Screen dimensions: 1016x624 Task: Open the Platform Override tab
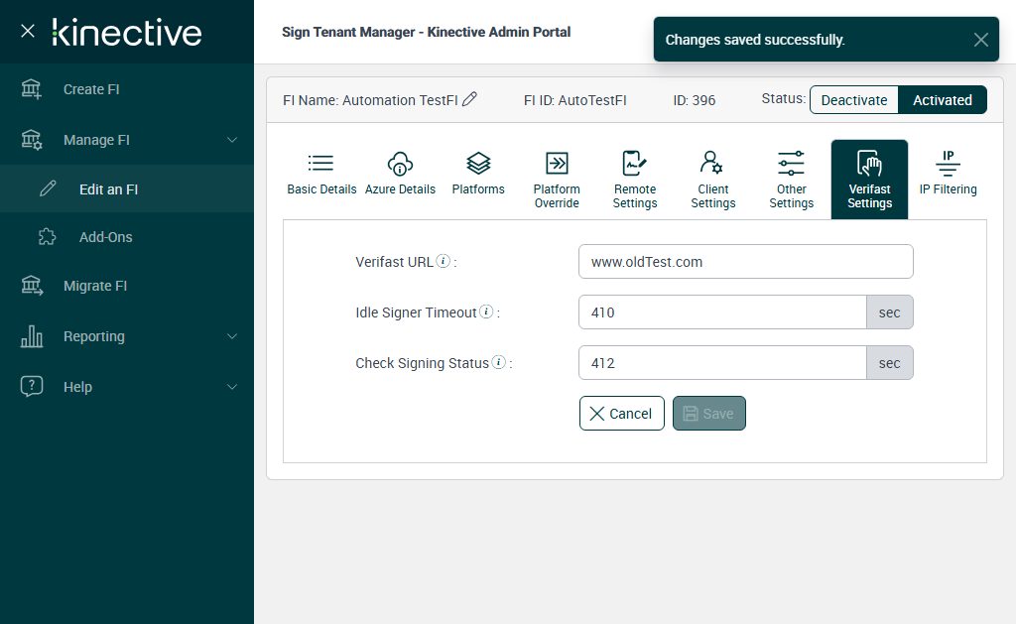[557, 181]
